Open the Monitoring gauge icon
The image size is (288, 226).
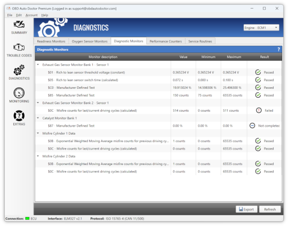coord(19,93)
